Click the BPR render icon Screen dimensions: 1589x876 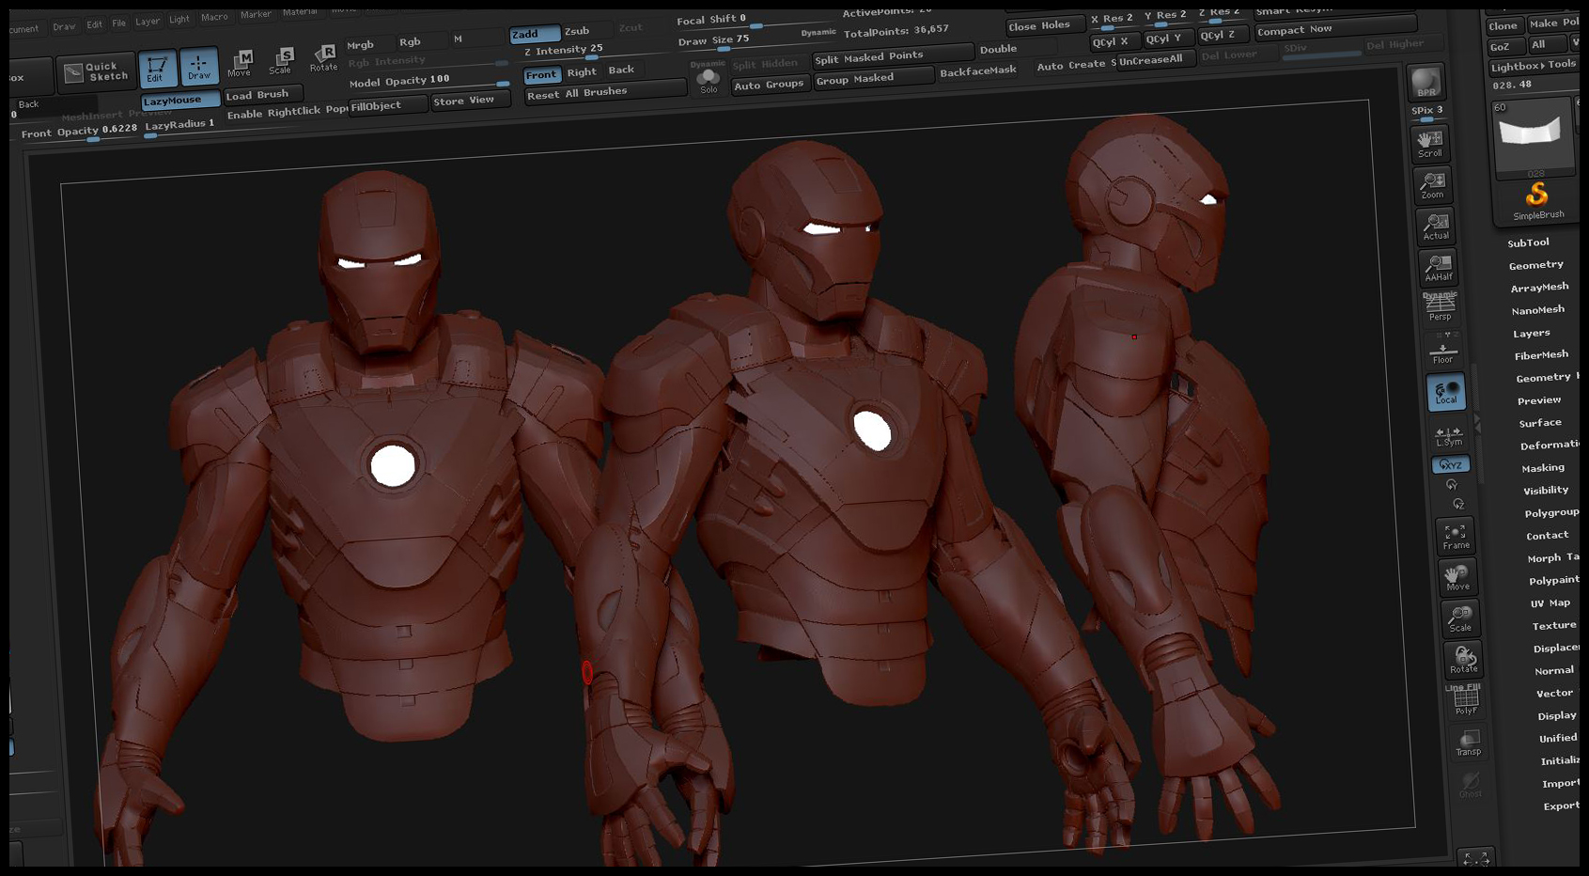(1425, 83)
